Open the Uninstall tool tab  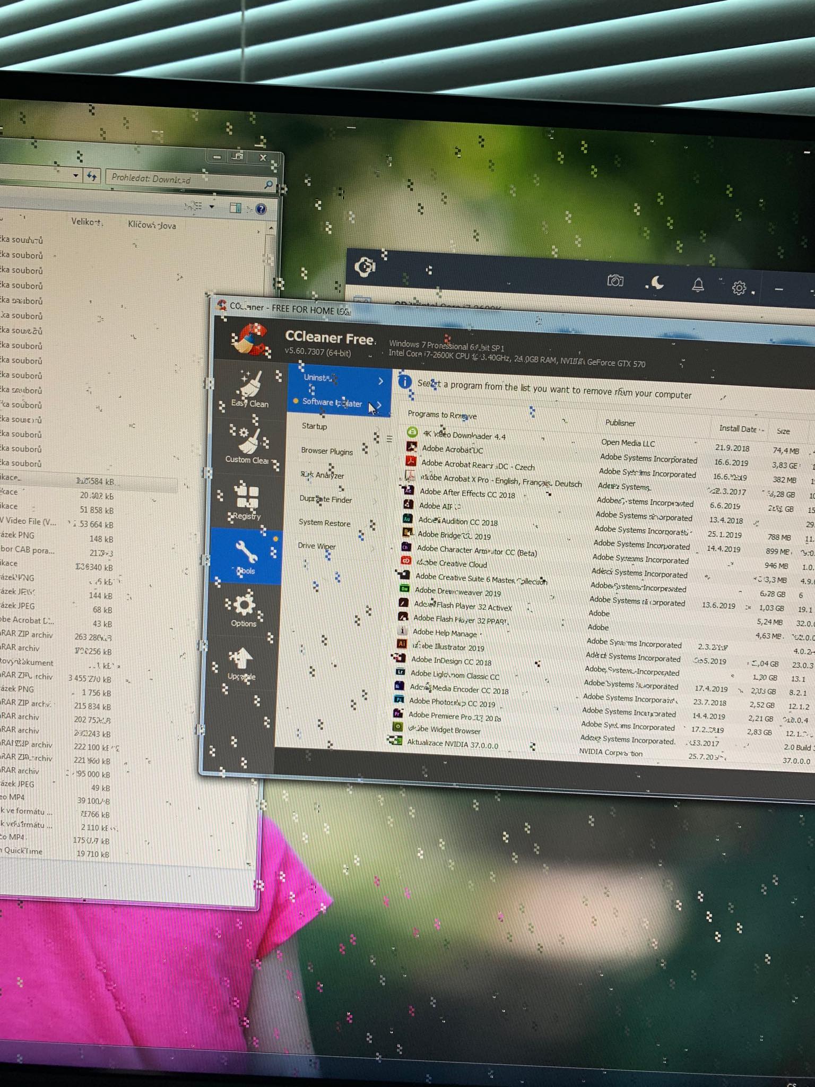[x=340, y=378]
